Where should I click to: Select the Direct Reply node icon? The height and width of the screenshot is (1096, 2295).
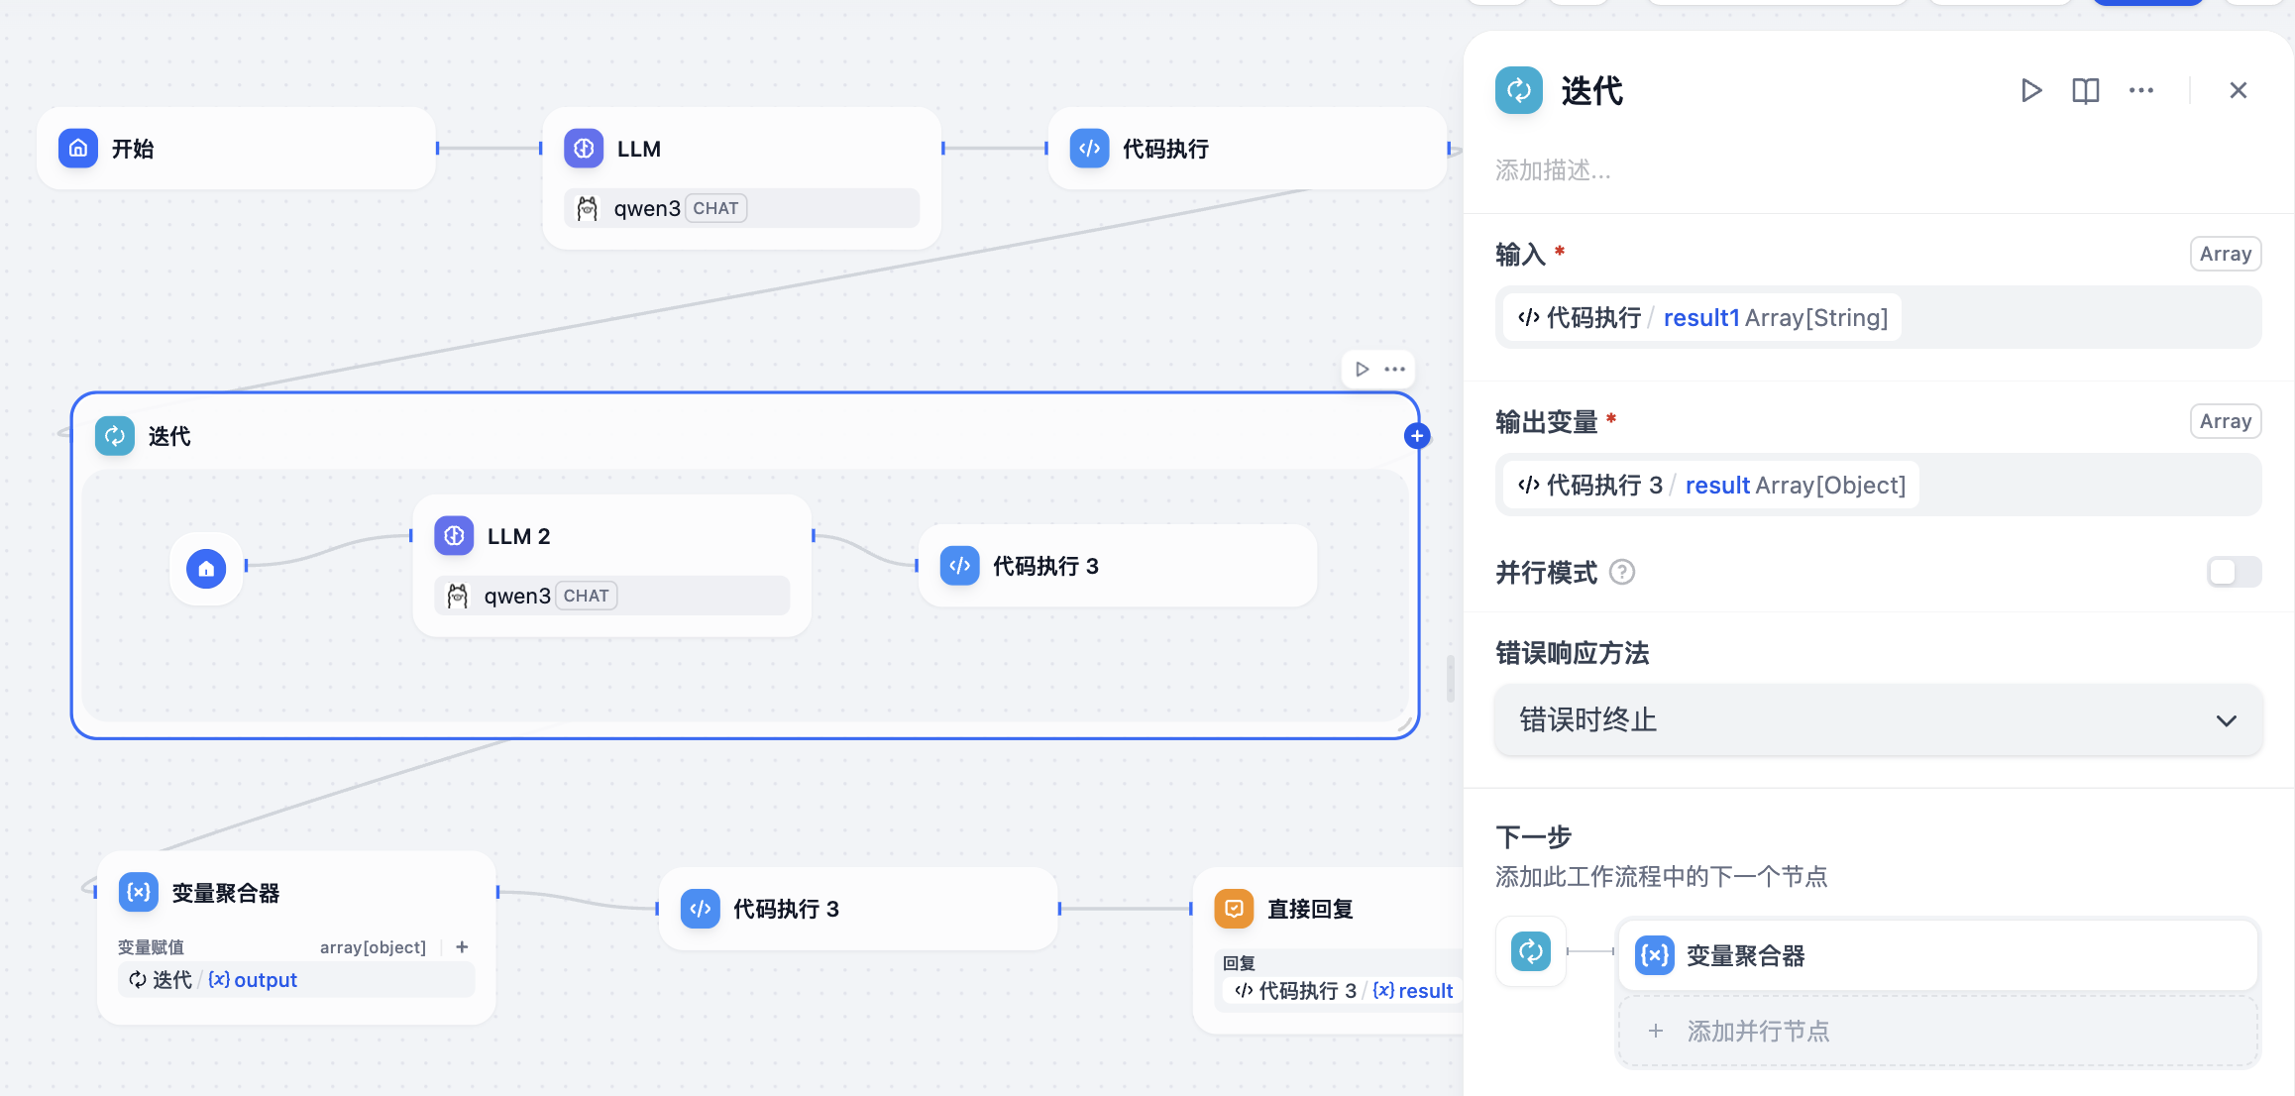tap(1234, 909)
